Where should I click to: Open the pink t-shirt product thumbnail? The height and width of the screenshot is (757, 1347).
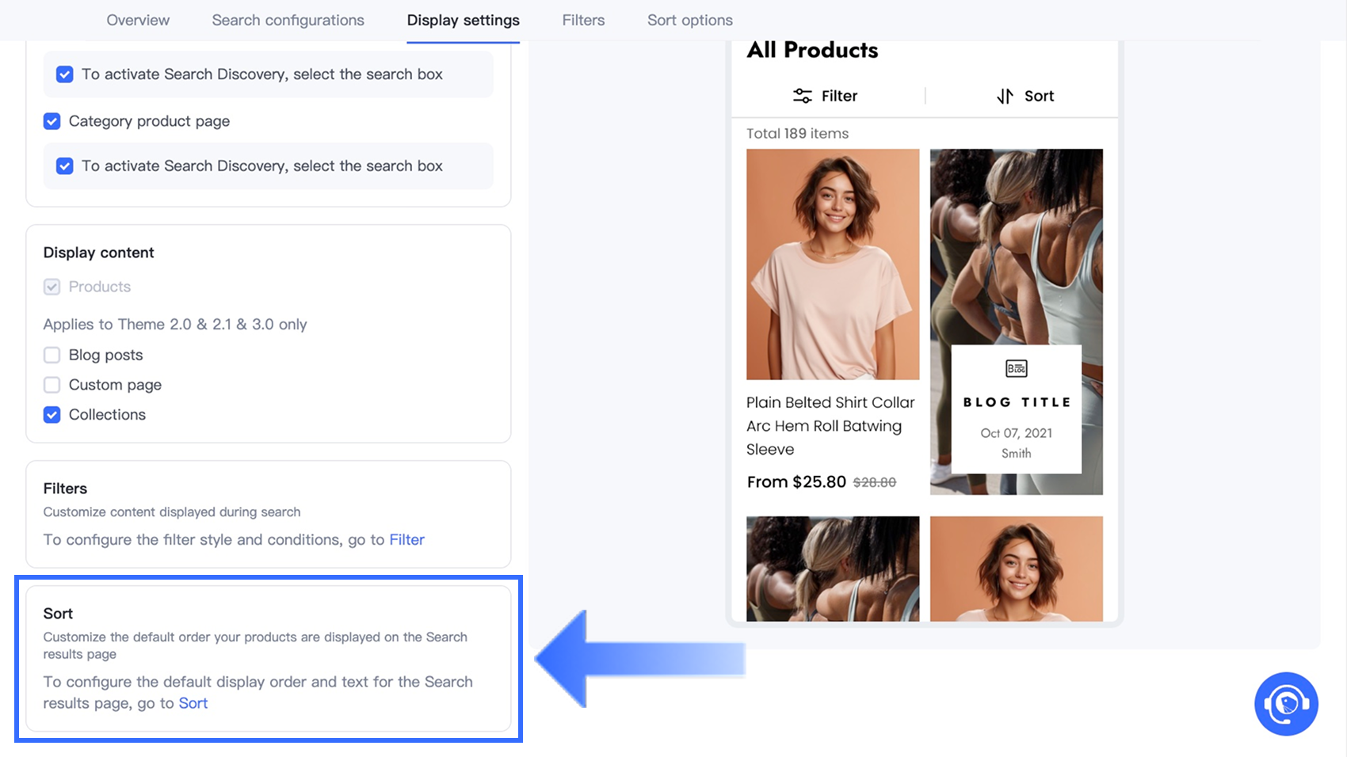pyautogui.click(x=833, y=264)
